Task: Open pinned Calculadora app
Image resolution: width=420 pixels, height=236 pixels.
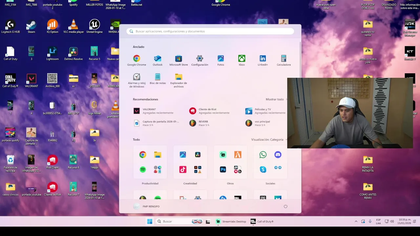Action: pos(283,61)
